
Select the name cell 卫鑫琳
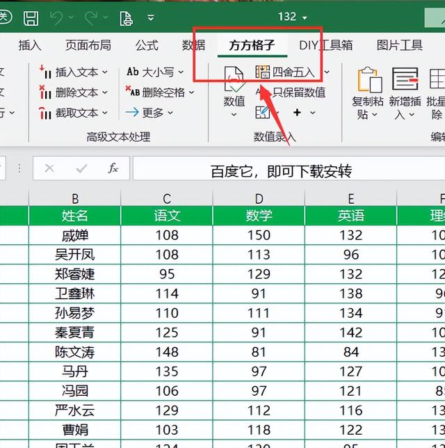[75, 294]
